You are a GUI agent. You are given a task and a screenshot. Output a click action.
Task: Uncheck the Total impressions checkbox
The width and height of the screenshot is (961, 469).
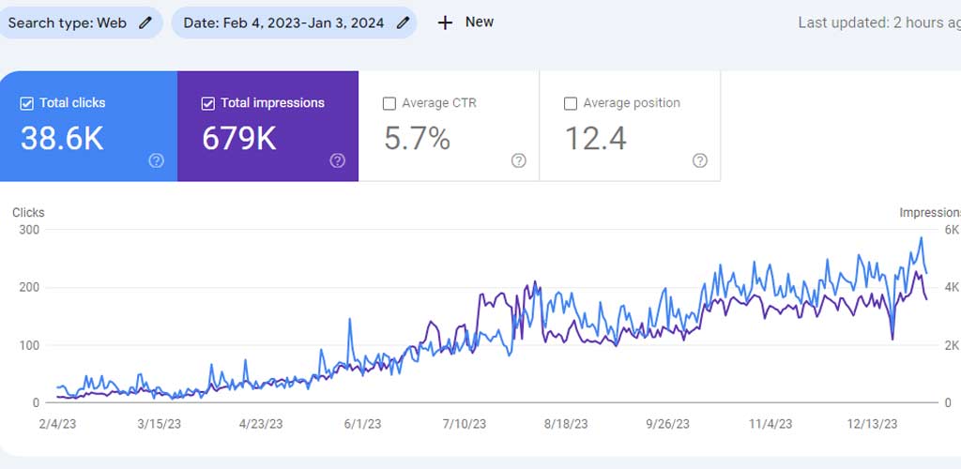point(207,103)
